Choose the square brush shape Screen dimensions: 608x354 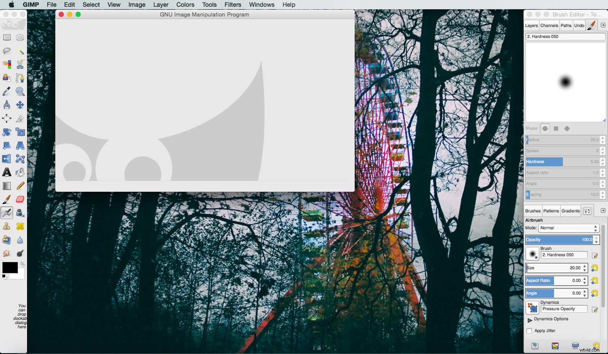click(x=556, y=128)
